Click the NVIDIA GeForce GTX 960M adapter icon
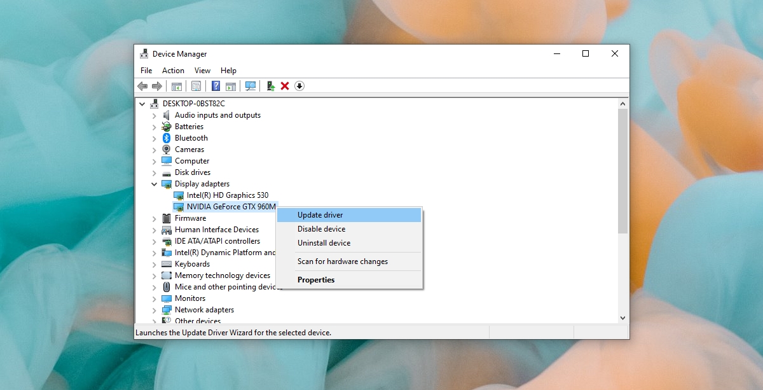Screen dimensions: 763x390 tap(179, 207)
